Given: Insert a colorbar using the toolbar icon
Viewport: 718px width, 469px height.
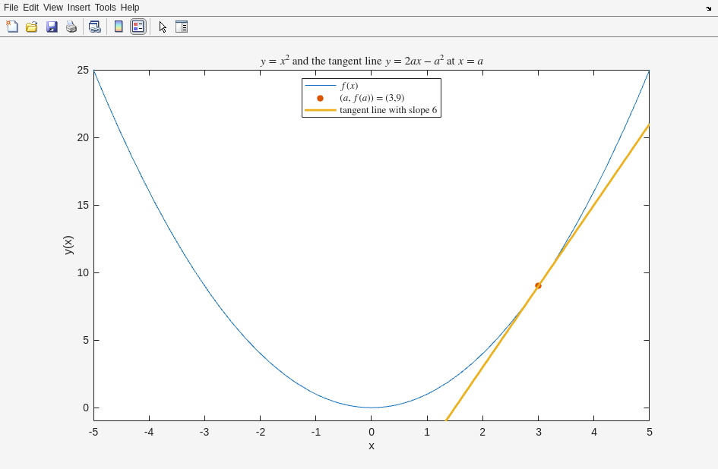Looking at the screenshot, I should [119, 27].
